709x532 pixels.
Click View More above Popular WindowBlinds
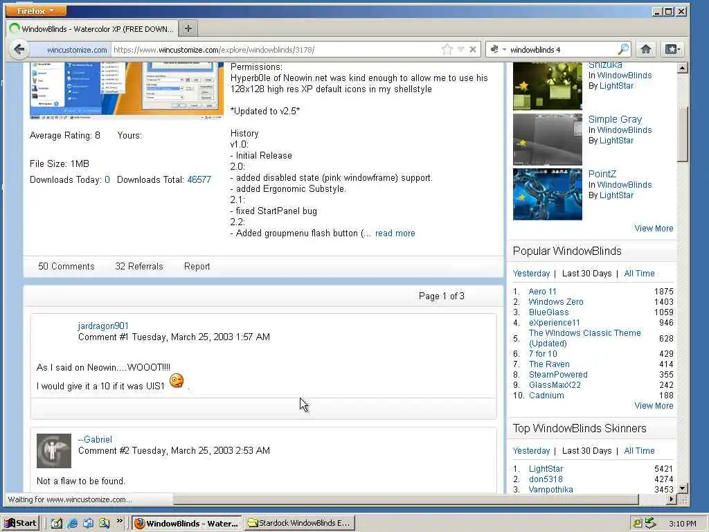(654, 229)
